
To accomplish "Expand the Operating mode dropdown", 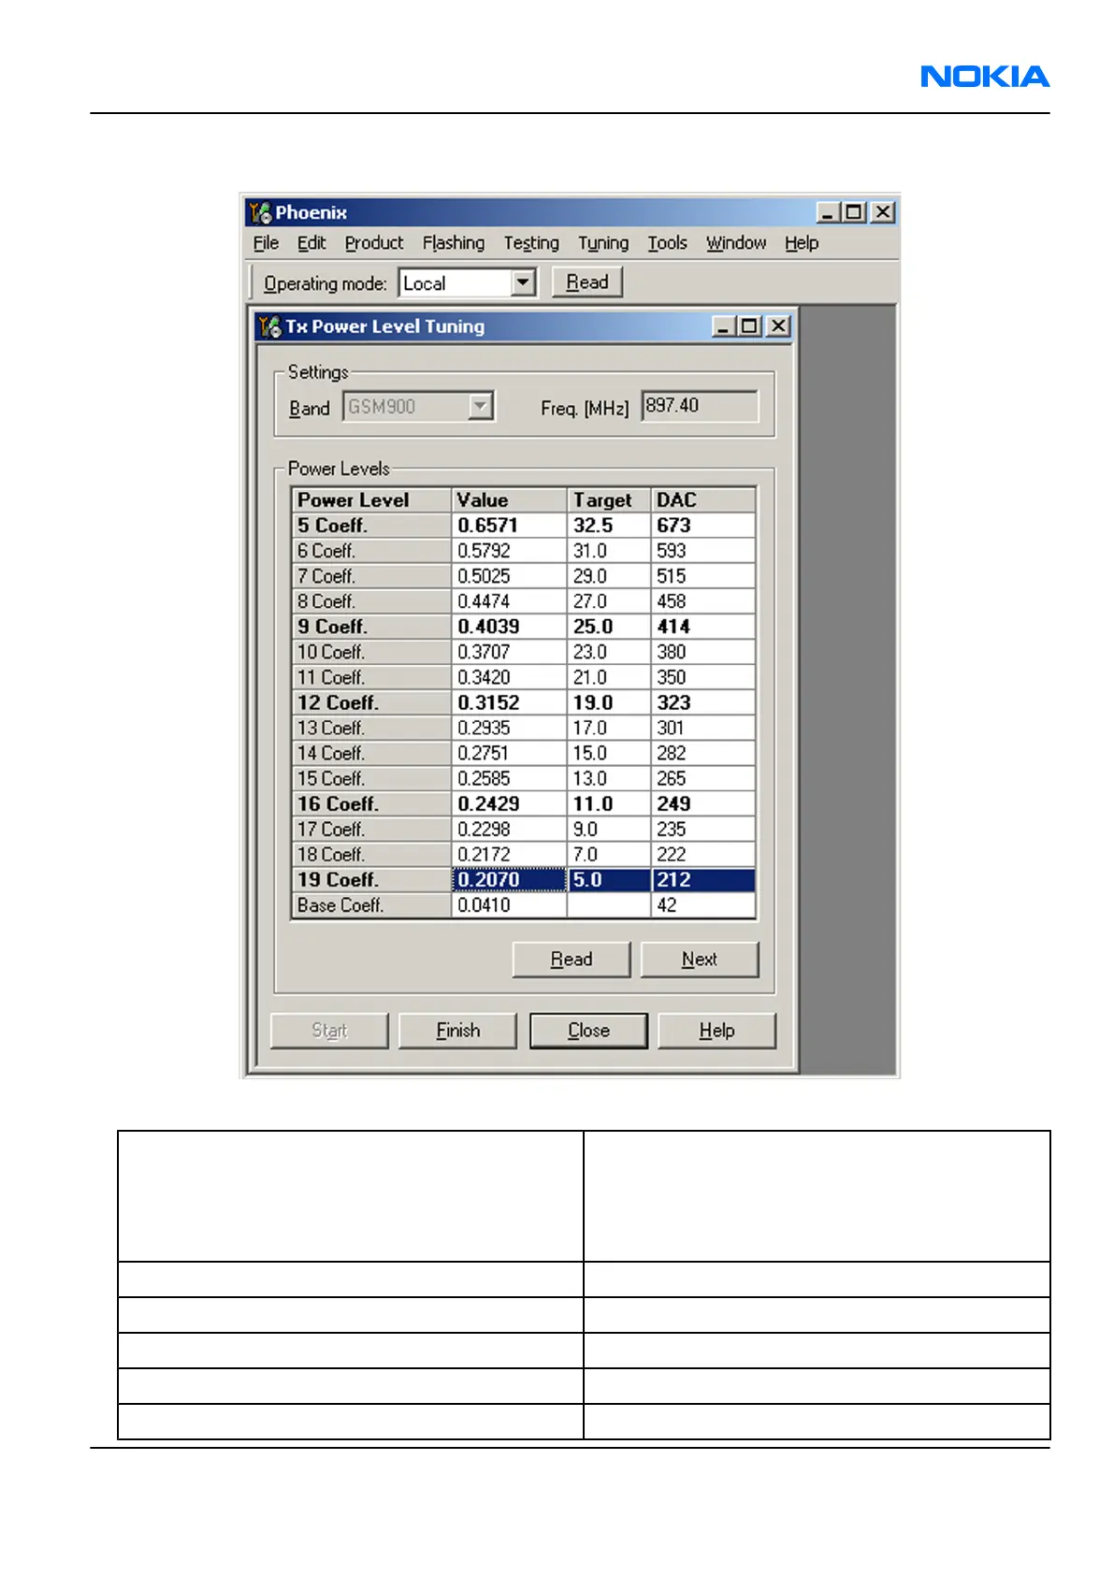I will tap(523, 282).
